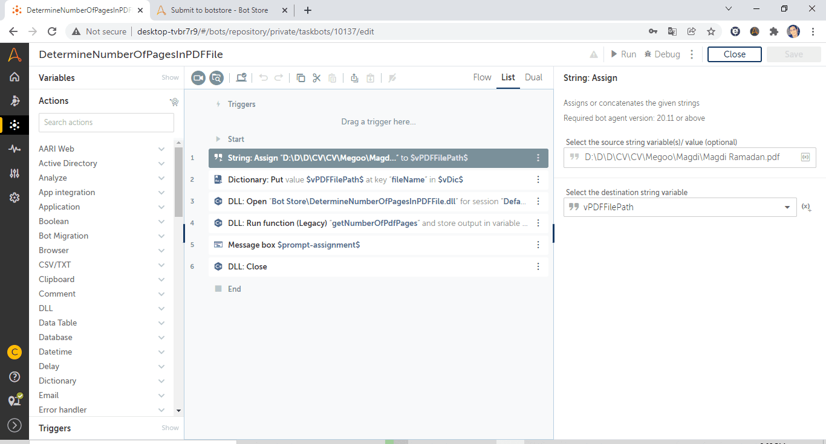Click the Automation Anywhere logo
The height and width of the screenshot is (444, 826).
pyautogui.click(x=15, y=55)
